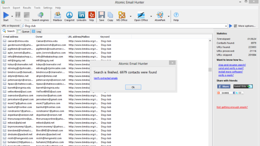Screen dimensions: 260x146
Task: Sort by E-mail address column header
Action: pos(18,36)
